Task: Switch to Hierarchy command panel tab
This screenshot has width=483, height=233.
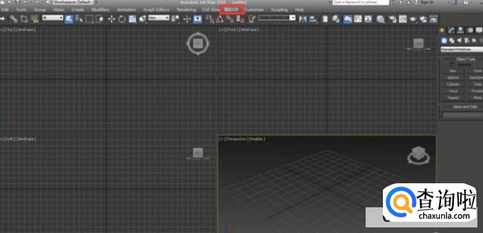Action: pyautogui.click(x=461, y=30)
